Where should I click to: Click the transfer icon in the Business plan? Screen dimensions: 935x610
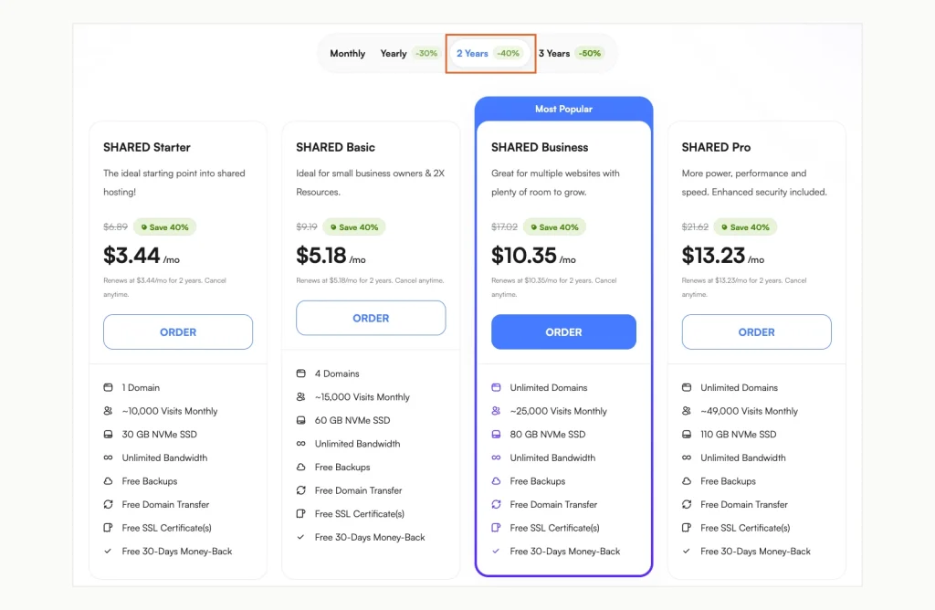click(x=496, y=504)
